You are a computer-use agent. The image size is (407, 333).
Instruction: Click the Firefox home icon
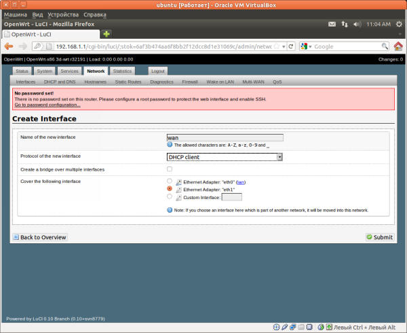(x=398, y=46)
